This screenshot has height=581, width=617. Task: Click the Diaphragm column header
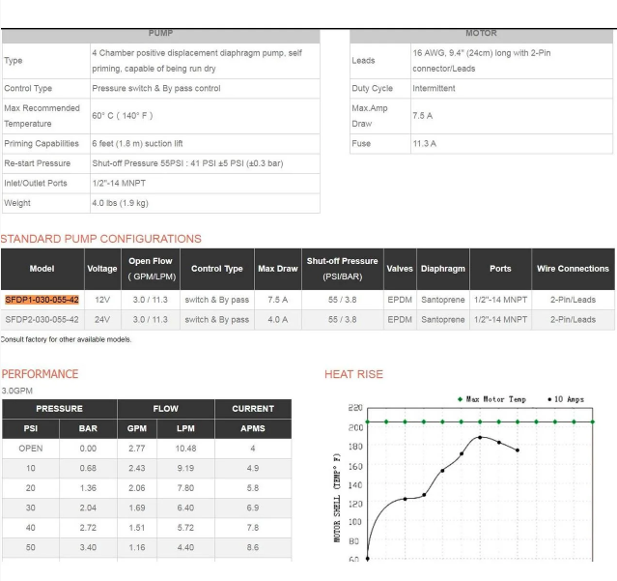tap(443, 269)
